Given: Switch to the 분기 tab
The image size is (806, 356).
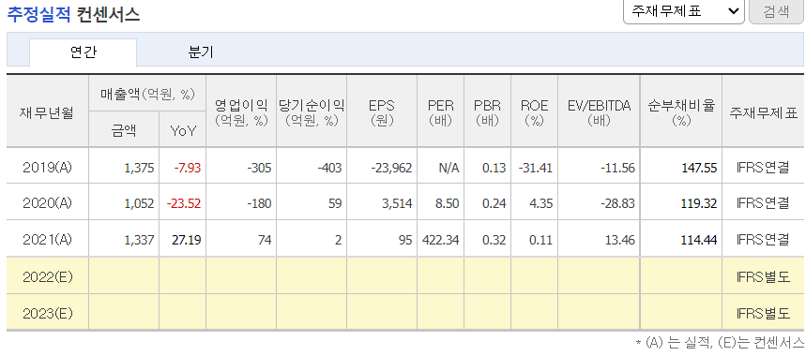Looking at the screenshot, I should pos(201,52).
